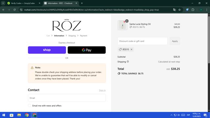Click the JESS15 tag icon

click(120, 49)
